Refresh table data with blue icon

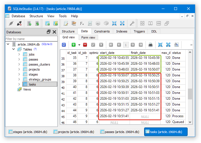(x=64, y=45)
